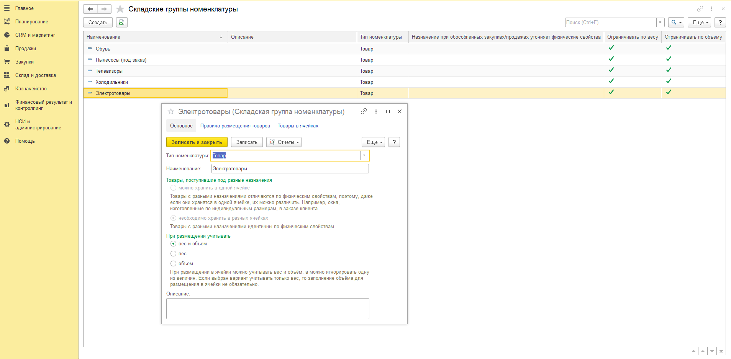Viewport: 731px width, 359px height.
Task: Open НСИ и администрирование gear icon
Action: click(7, 124)
